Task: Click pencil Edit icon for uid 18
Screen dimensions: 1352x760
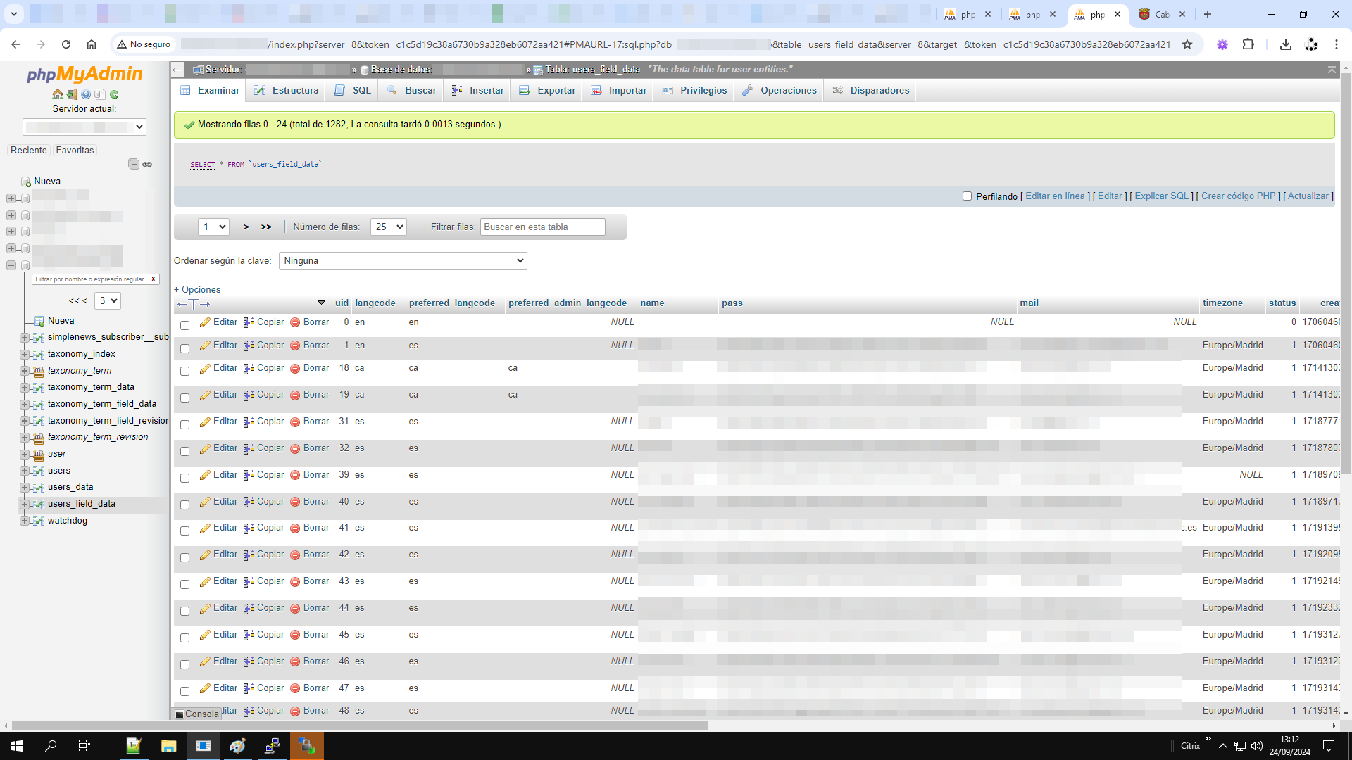Action: coord(205,369)
